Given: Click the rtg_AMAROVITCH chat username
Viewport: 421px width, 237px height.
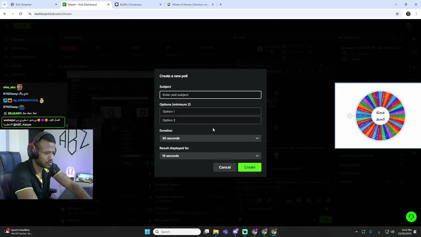Looking at the screenshot, I should [x=25, y=100].
